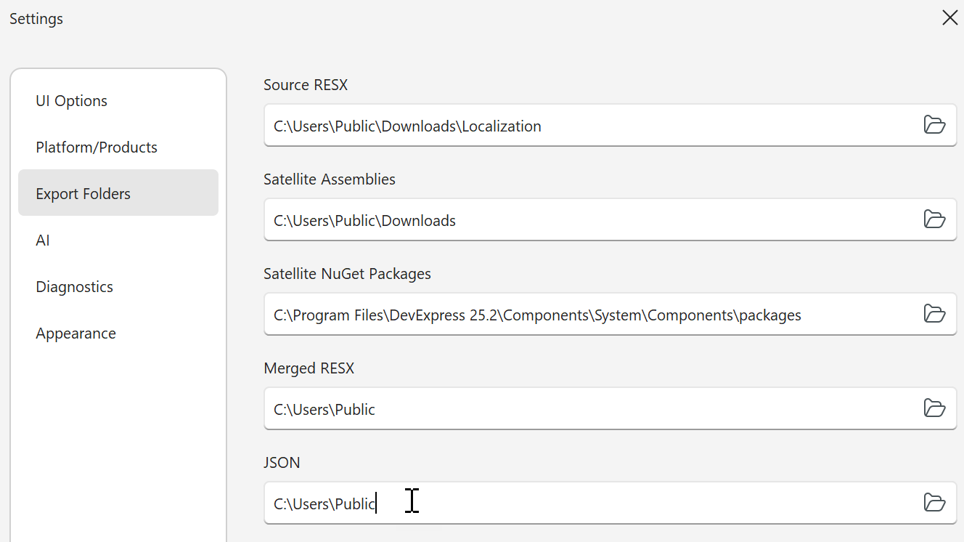Open the JSON export folder browser icon

click(934, 503)
